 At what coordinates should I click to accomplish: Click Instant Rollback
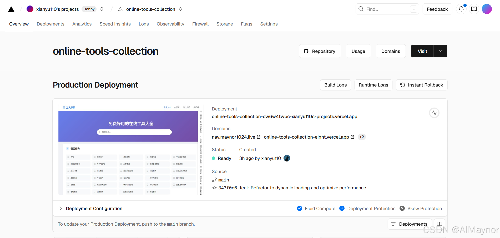(x=422, y=85)
